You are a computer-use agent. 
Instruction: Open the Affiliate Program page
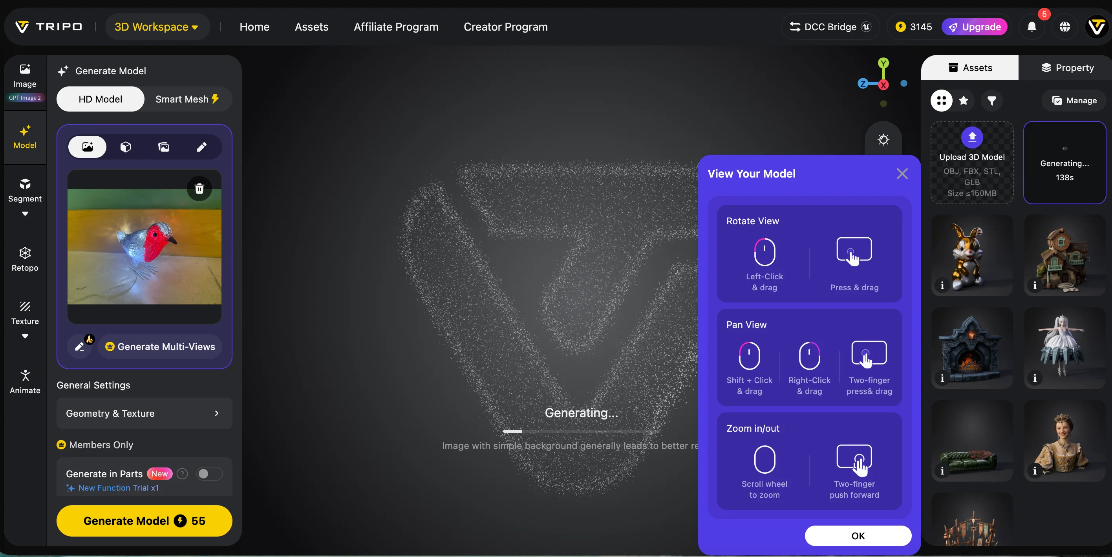tap(396, 27)
